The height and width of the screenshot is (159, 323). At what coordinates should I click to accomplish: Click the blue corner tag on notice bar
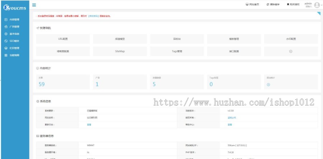[x=319, y=14]
